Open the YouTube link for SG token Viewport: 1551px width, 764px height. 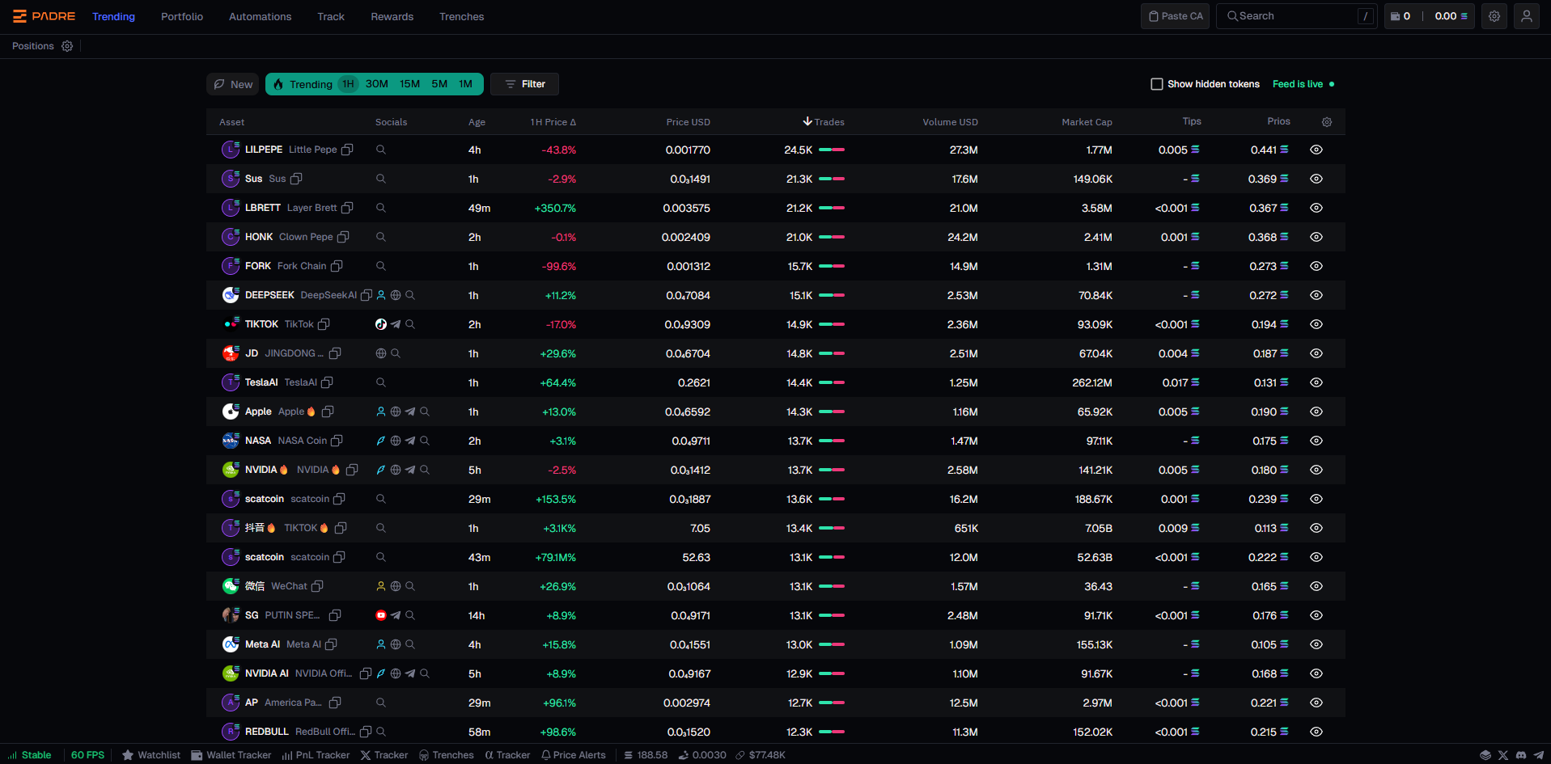[381, 615]
